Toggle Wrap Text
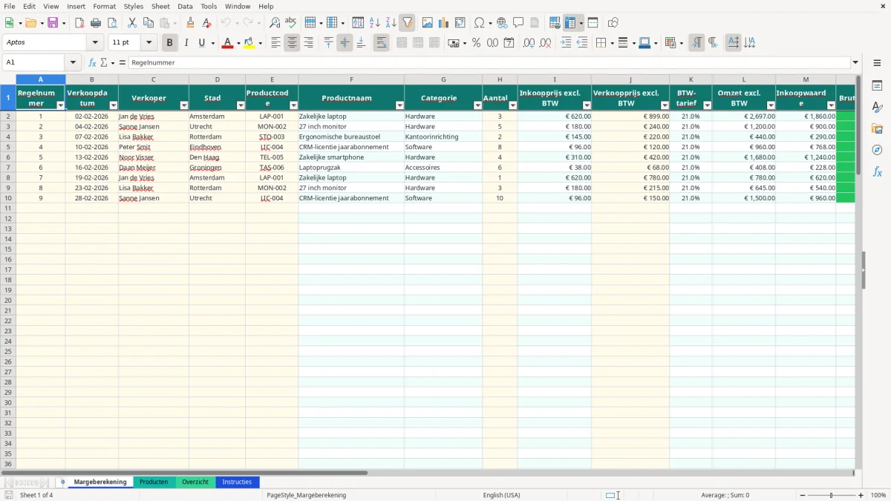Screen dimensions: 891x501 381,43
